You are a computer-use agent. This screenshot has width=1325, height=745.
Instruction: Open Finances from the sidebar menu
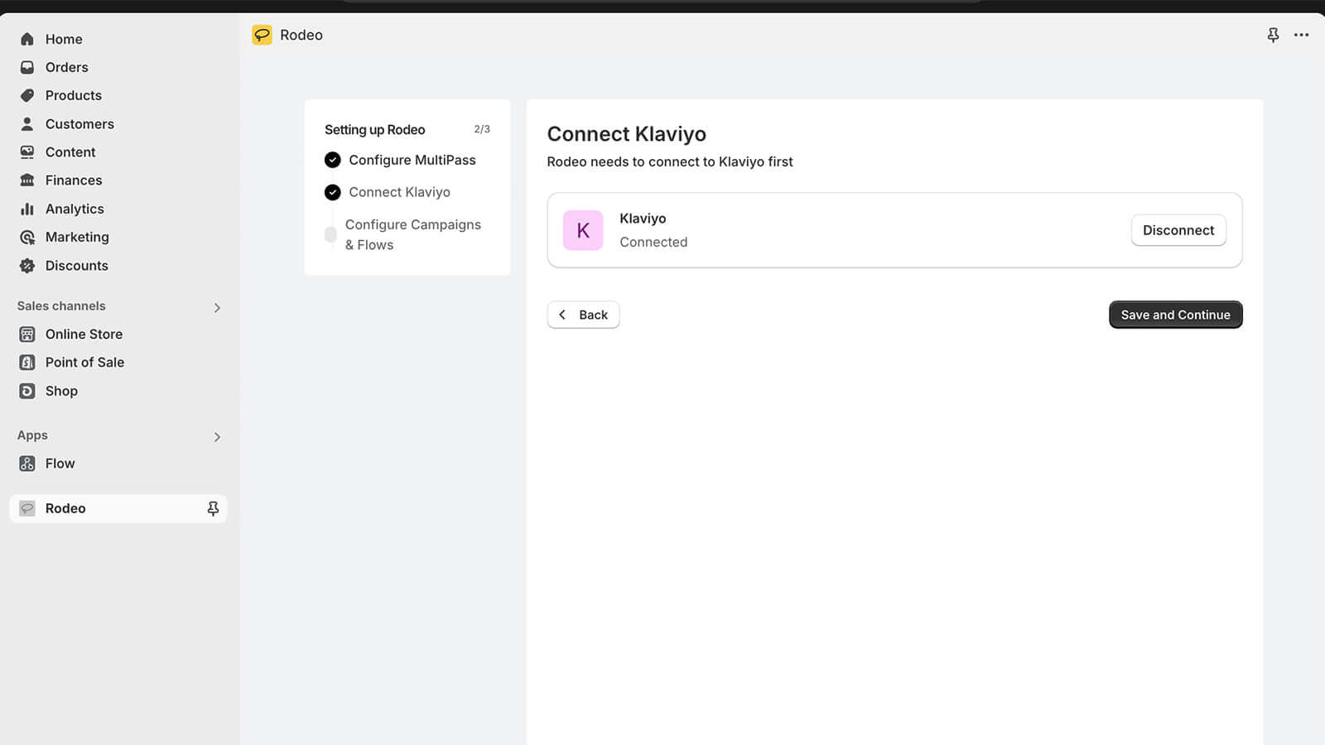click(74, 180)
